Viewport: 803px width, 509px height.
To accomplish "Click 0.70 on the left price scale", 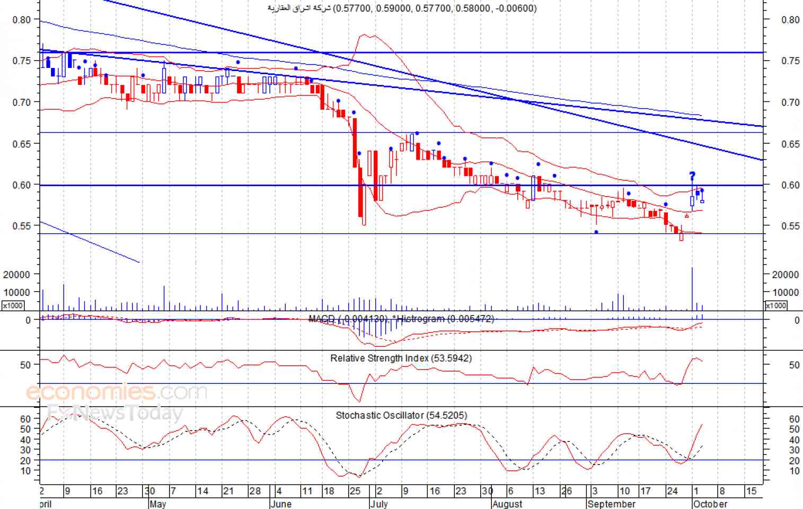I will click(x=22, y=102).
